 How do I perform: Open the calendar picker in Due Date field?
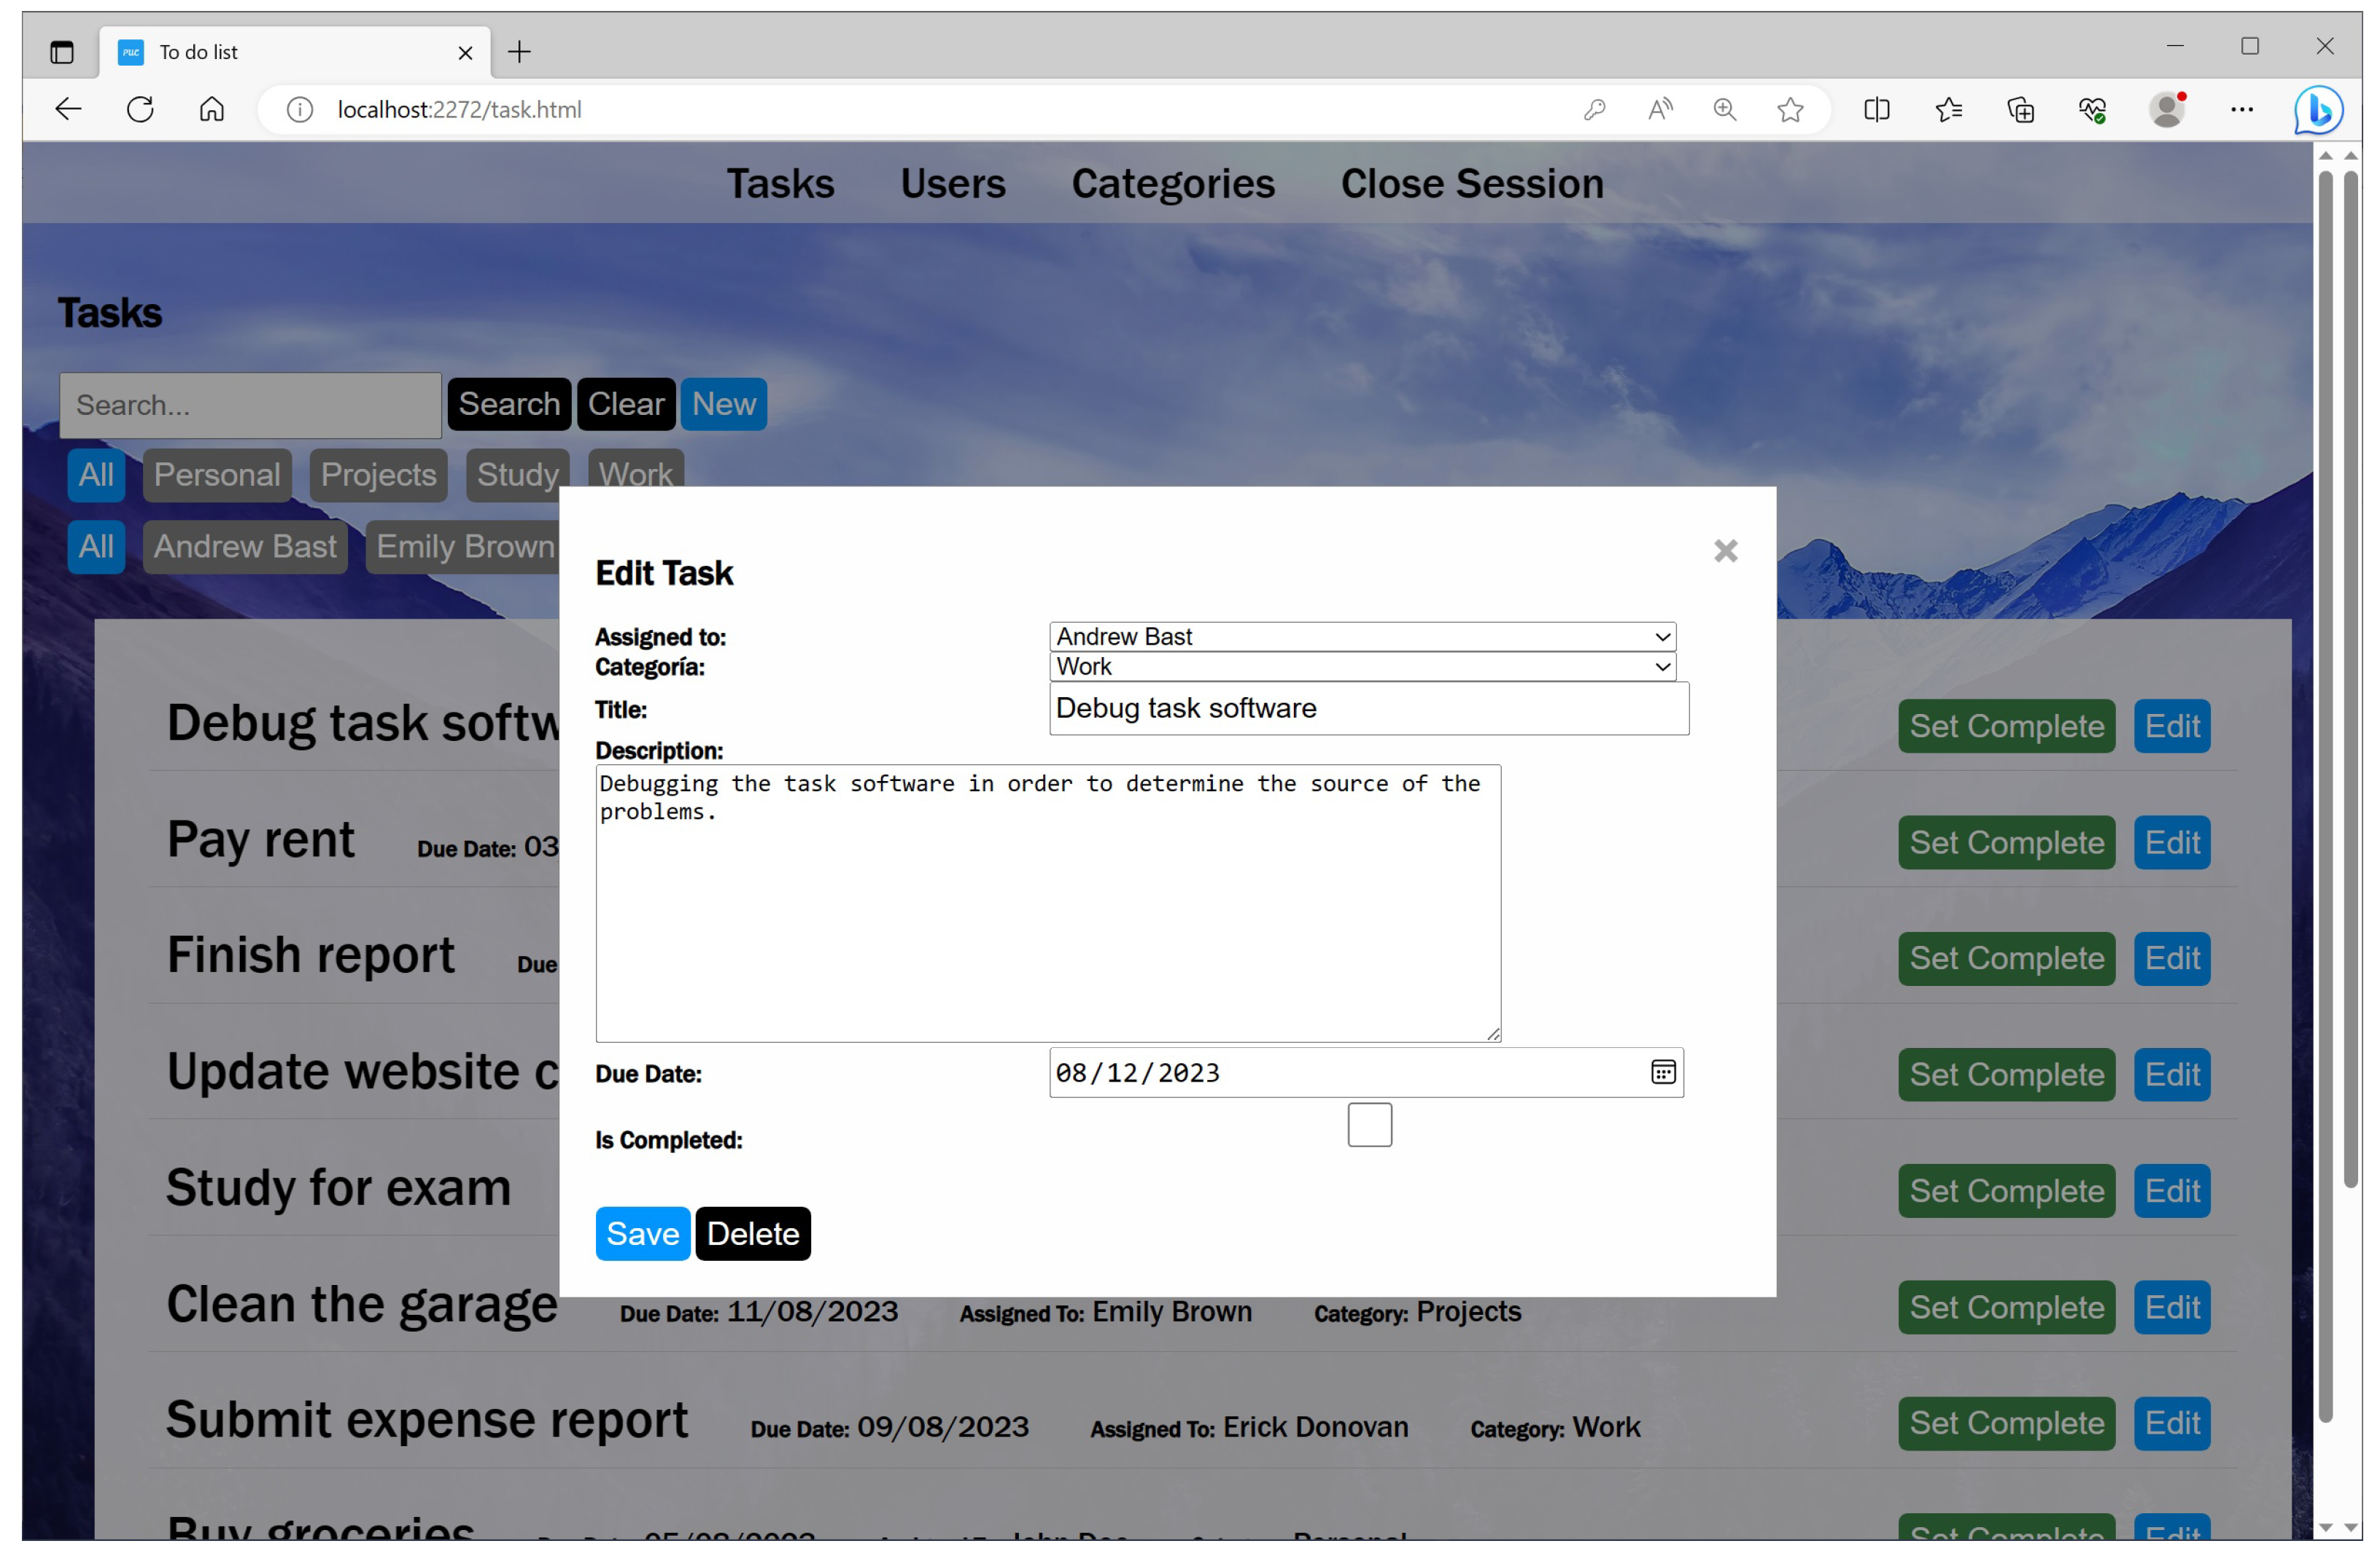pos(1662,1073)
